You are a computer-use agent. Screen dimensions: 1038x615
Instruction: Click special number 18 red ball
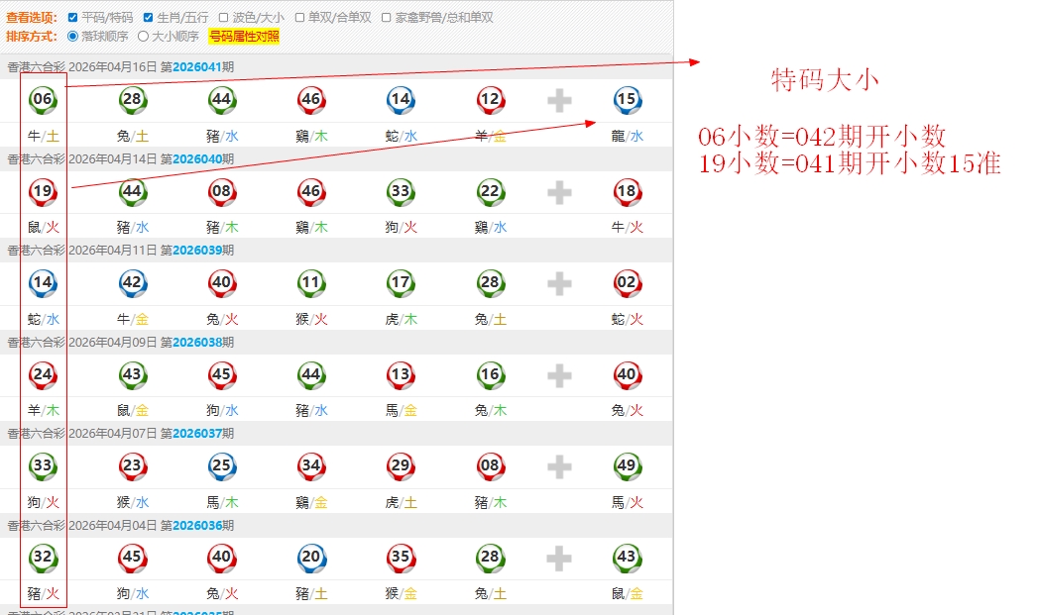click(x=627, y=191)
